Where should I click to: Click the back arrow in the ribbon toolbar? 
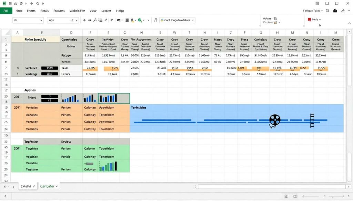[x=84, y=20]
